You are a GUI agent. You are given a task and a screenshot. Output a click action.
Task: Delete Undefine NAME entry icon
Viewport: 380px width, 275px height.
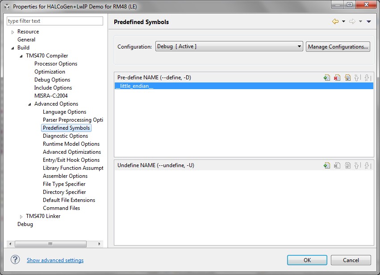pos(337,165)
